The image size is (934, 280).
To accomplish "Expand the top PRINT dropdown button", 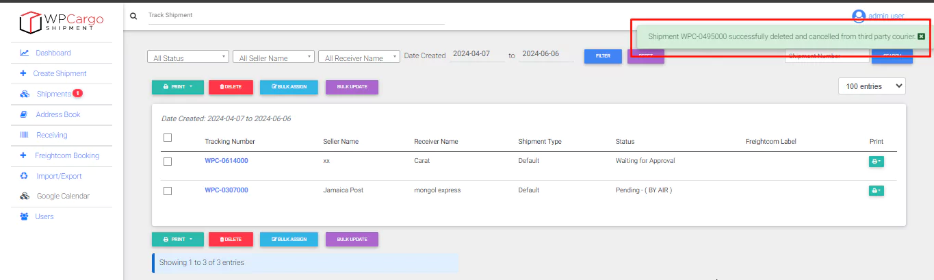I will point(177,87).
